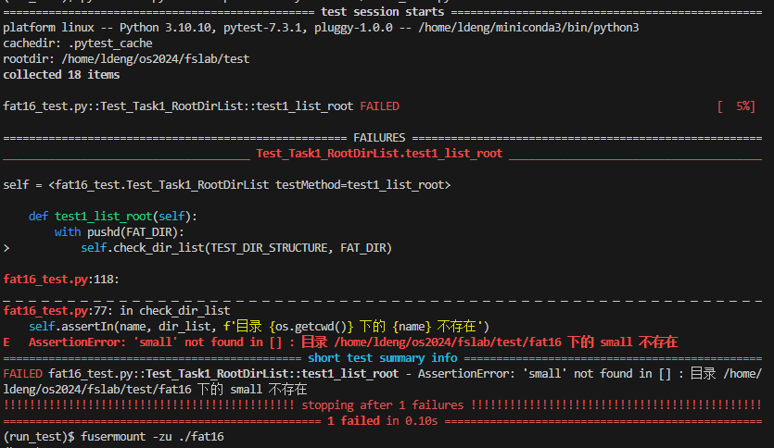The height and width of the screenshot is (448, 774).
Task: Click the red FAILED status beside test1_list_root
Action: coord(379,106)
